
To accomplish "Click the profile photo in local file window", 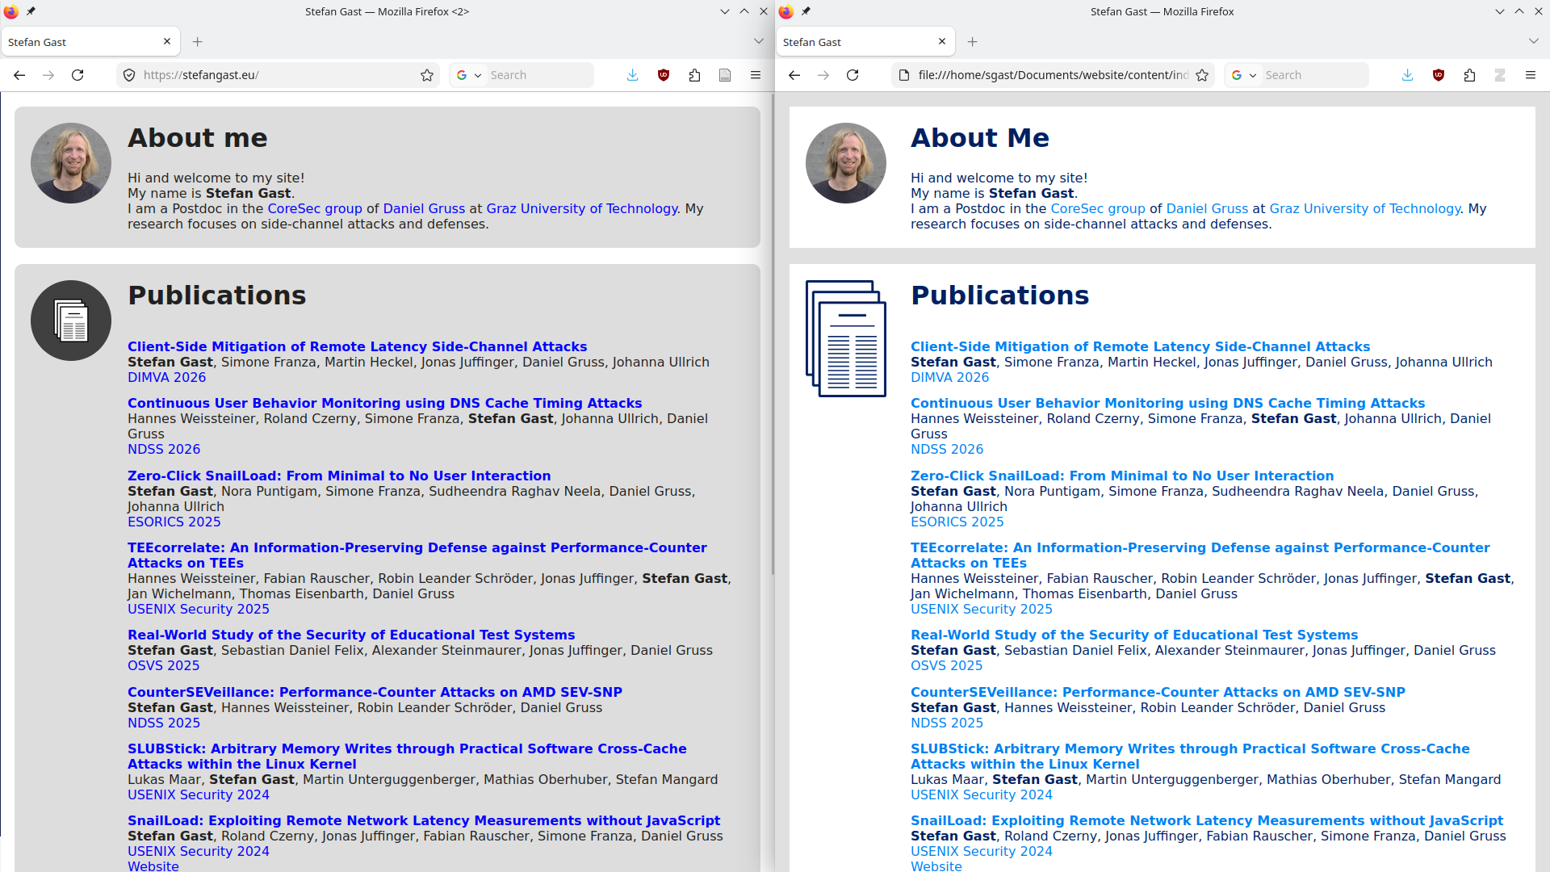I will pos(846,163).
